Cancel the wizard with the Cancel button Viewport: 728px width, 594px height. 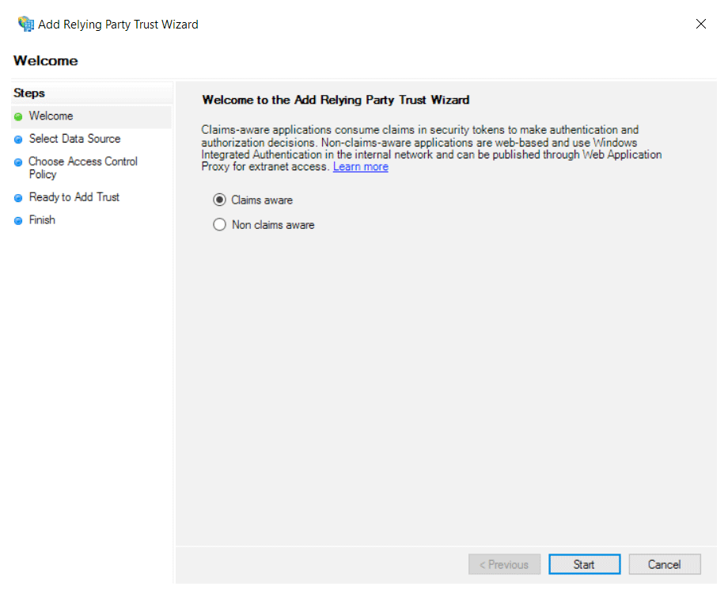[x=664, y=565]
